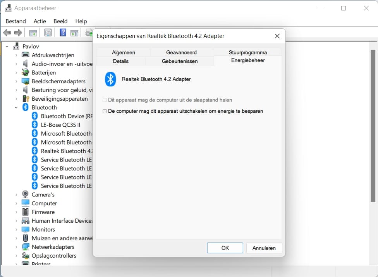Image resolution: width=378 pixels, height=277 pixels.
Task: Click the blue Help question-mark toolbar icon
Action: point(63,32)
